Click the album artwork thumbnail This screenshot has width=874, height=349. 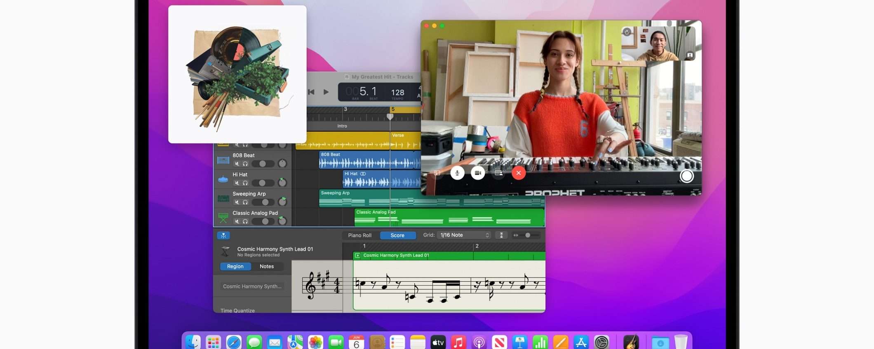(x=237, y=74)
